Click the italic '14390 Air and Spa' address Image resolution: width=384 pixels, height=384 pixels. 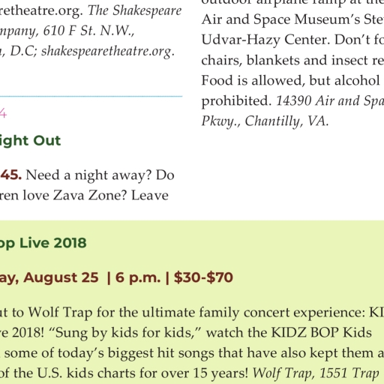(x=330, y=101)
